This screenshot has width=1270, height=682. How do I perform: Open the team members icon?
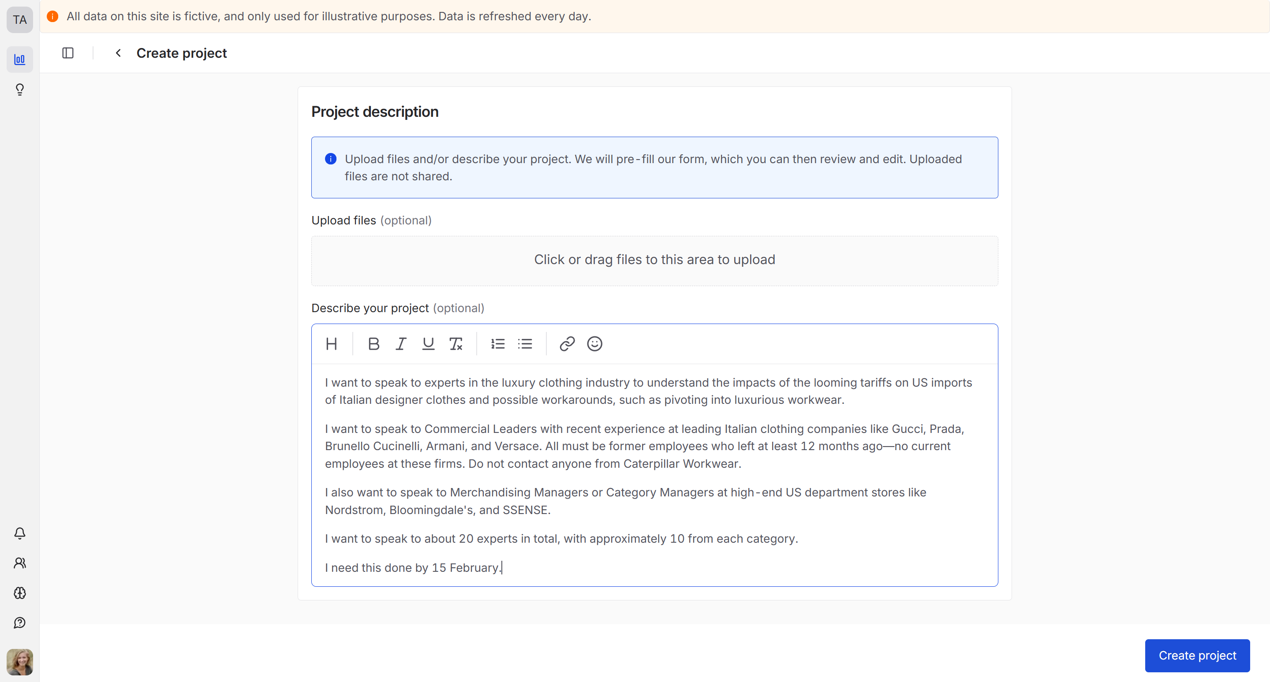click(20, 563)
